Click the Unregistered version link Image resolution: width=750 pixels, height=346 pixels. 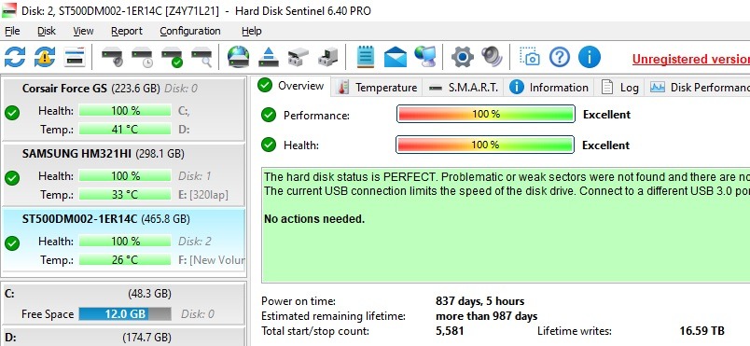(690, 59)
